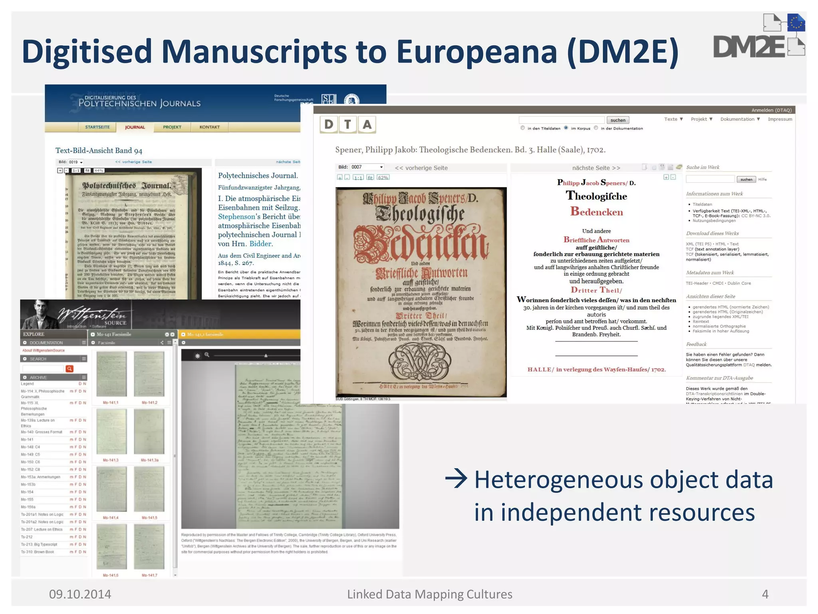Click the first page-view icon next to nächste Seite in DTA

[x=645, y=167]
